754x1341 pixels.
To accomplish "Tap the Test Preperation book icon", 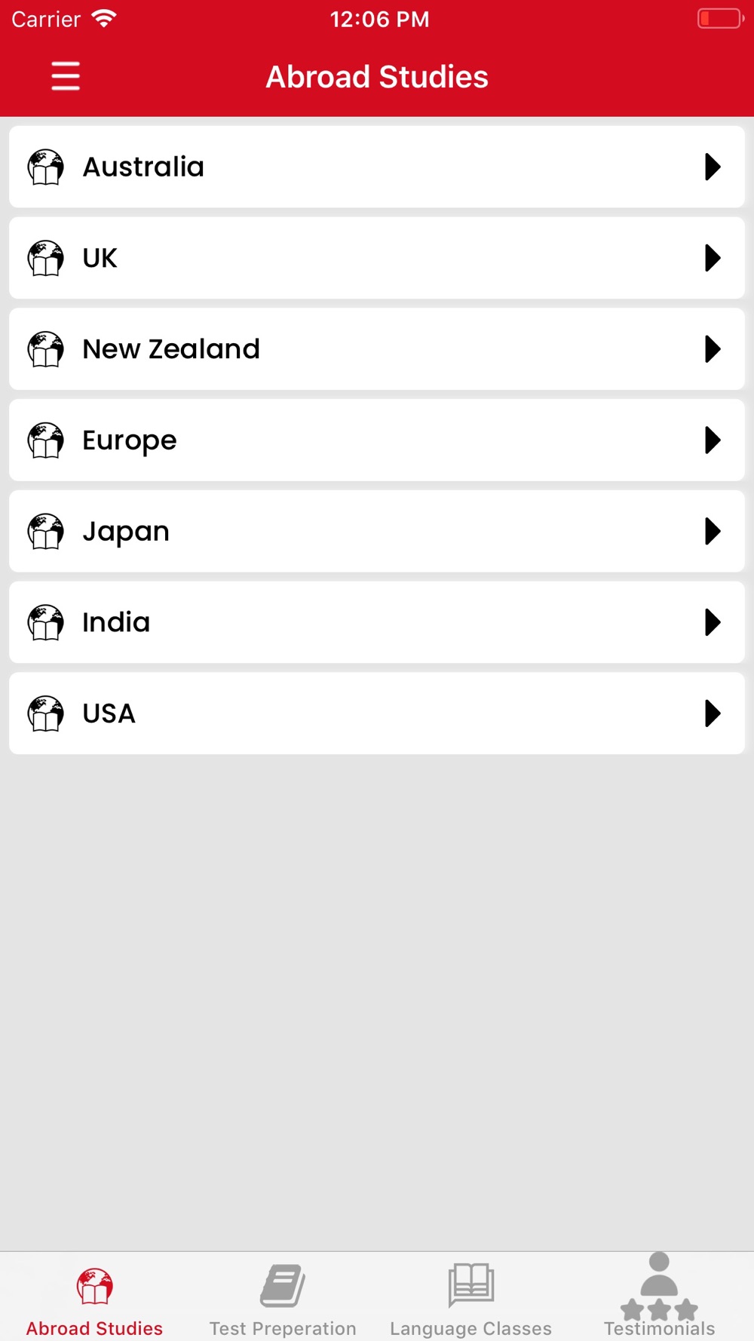I will coord(283,1285).
